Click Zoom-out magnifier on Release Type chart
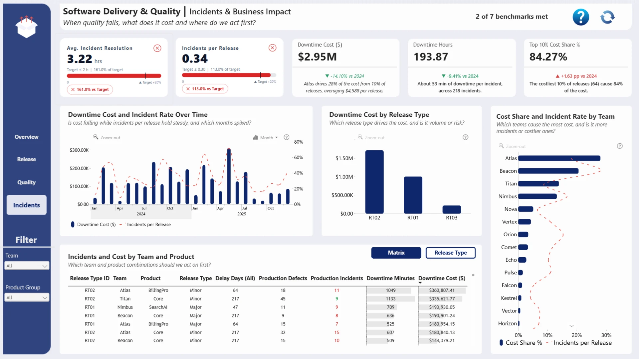The width and height of the screenshot is (639, 359). [x=360, y=137]
